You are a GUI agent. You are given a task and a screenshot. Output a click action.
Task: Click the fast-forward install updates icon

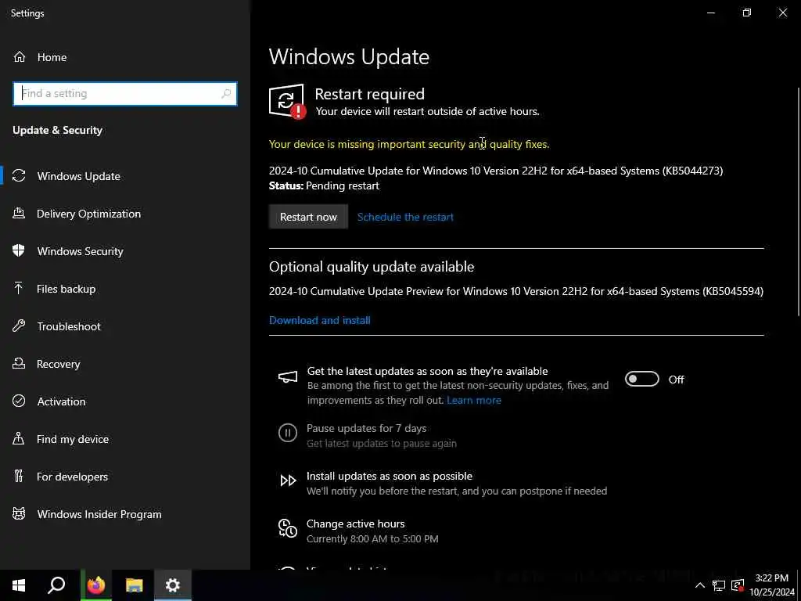click(288, 480)
